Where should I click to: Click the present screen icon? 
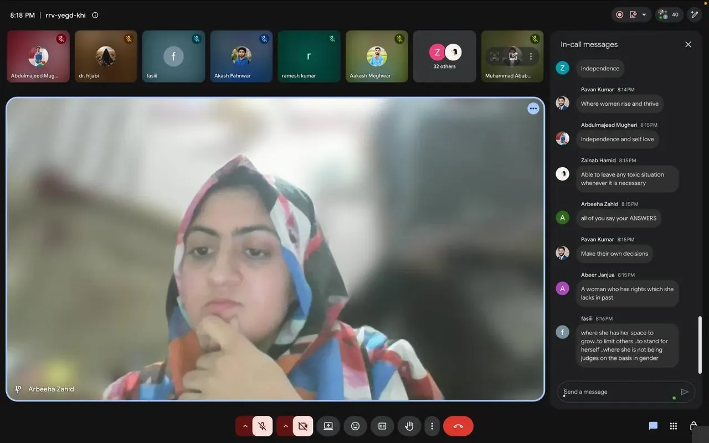[x=328, y=426]
